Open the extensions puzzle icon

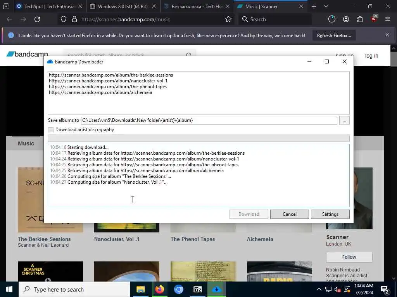pos(360,19)
